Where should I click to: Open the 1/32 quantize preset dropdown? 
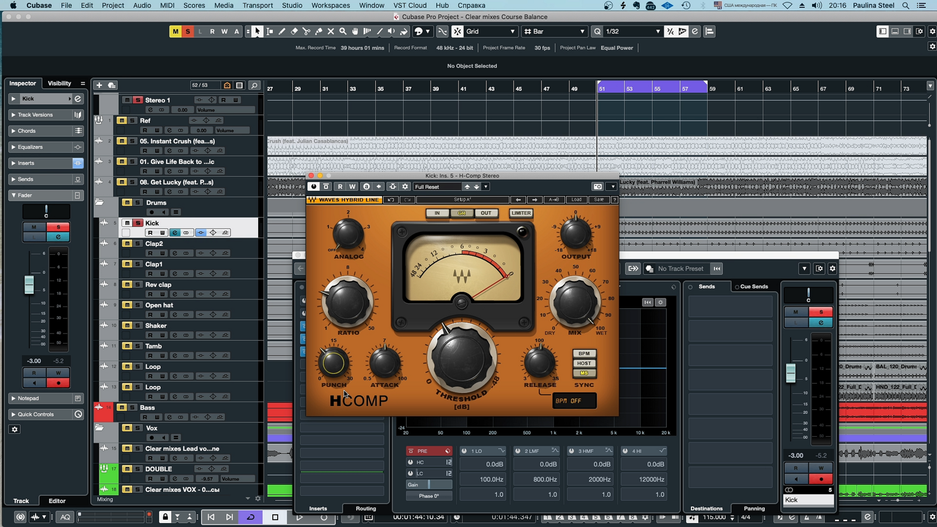coord(633,32)
